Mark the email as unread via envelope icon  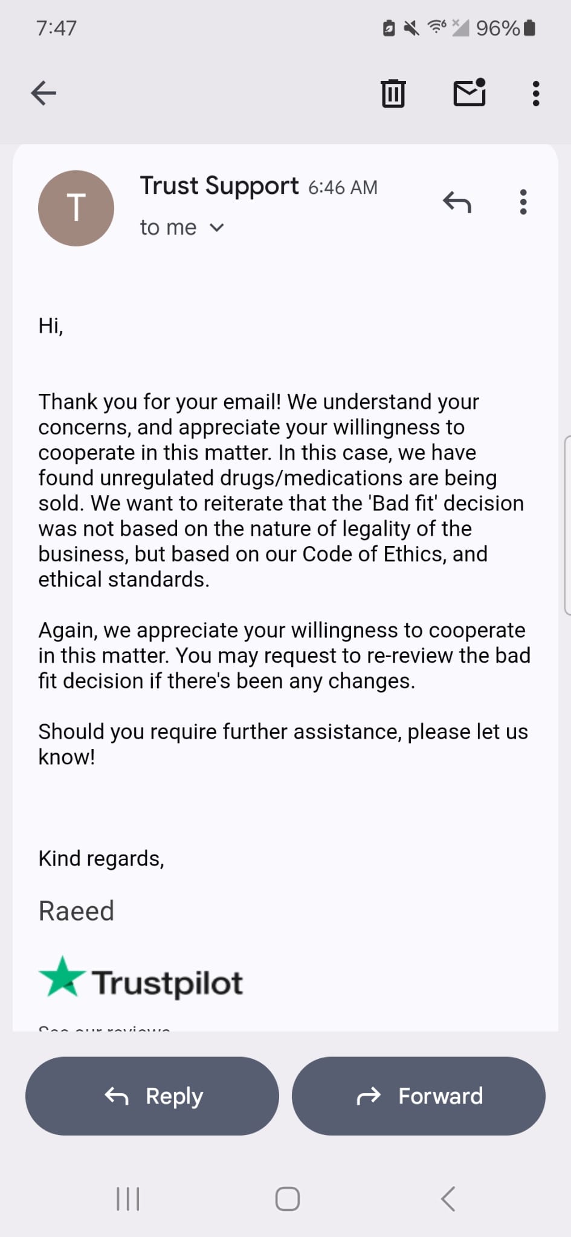tap(469, 92)
